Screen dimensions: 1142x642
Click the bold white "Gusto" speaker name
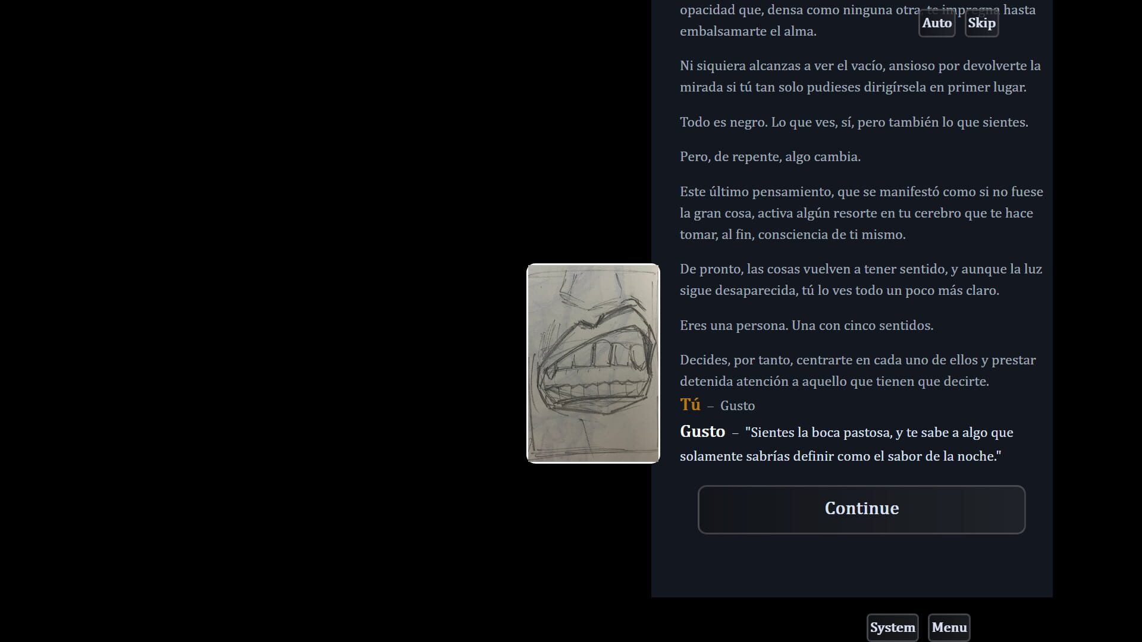tap(702, 432)
